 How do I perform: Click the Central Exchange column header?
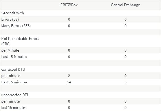tap(125, 5)
